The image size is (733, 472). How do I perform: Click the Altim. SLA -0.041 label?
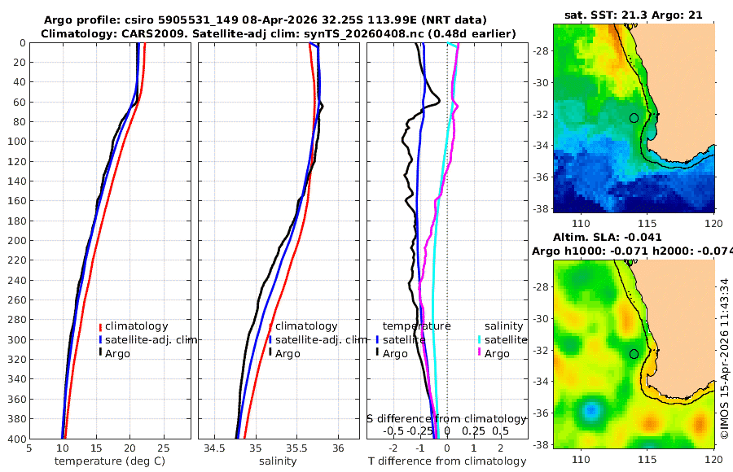click(608, 237)
